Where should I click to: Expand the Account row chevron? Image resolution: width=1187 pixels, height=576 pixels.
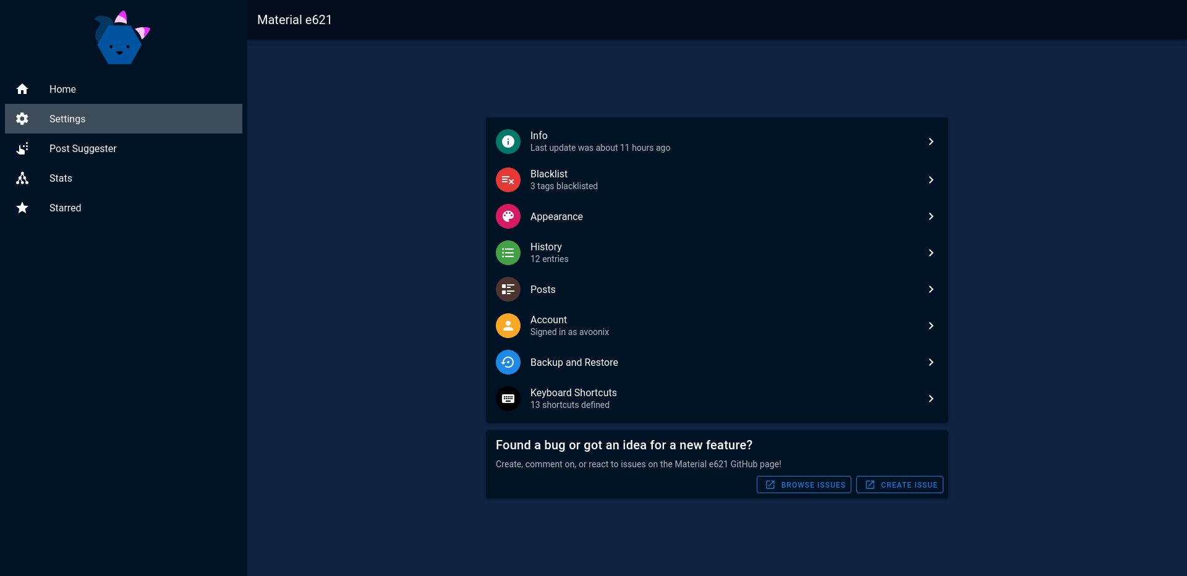pos(931,326)
